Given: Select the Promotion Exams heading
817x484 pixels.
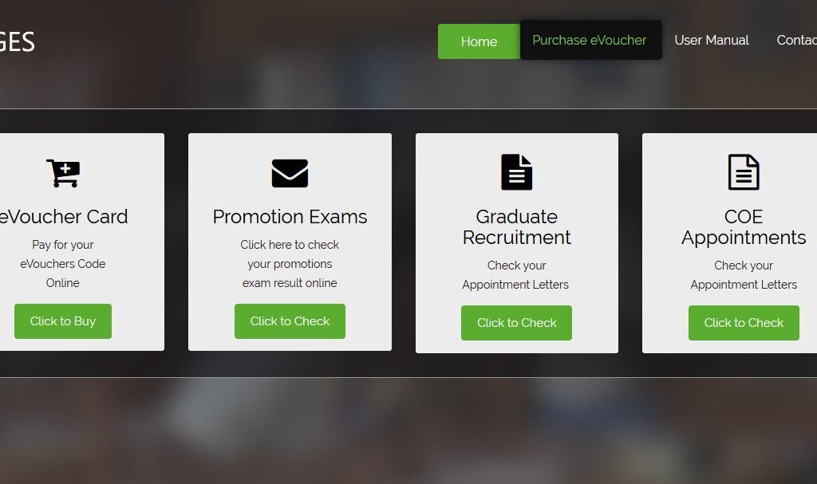Looking at the screenshot, I should pyautogui.click(x=290, y=217).
